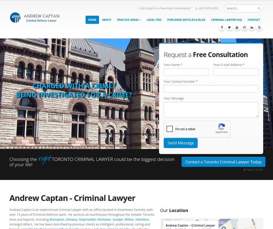273x229 pixels.
Task: Go to the Home menu item
Action: [92, 20]
